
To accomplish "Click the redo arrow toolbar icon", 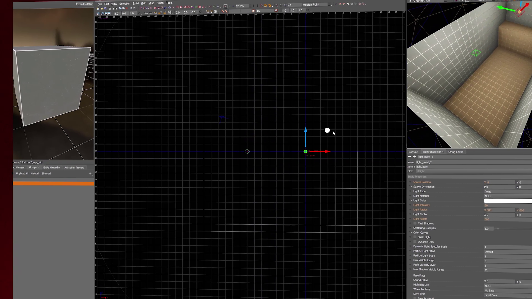I will click(x=134, y=8).
